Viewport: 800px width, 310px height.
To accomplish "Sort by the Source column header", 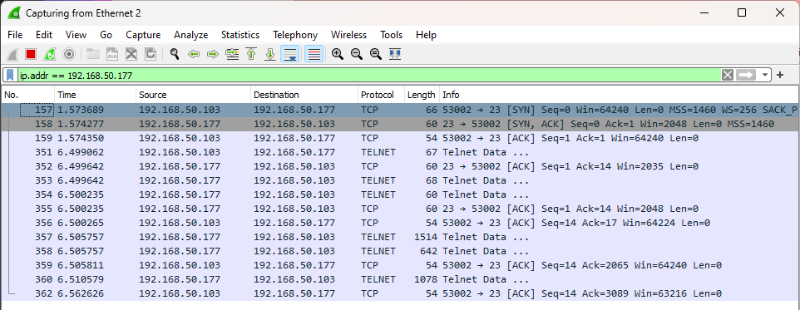I will (194, 95).
